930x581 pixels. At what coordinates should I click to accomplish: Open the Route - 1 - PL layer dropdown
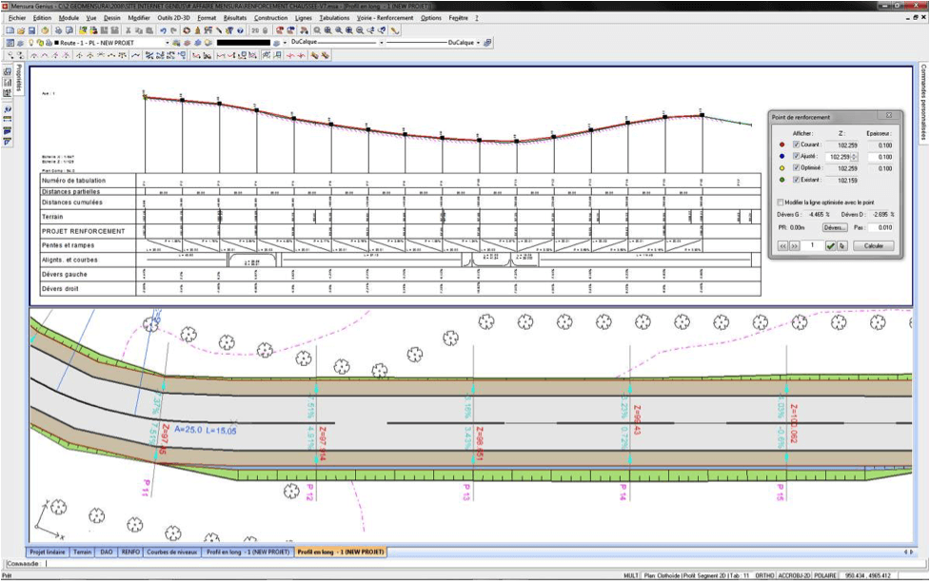(x=167, y=43)
